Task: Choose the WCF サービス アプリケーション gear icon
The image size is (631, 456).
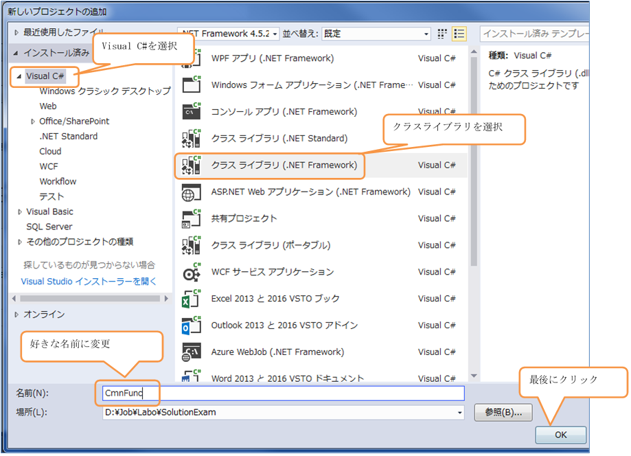Action: coord(191,273)
